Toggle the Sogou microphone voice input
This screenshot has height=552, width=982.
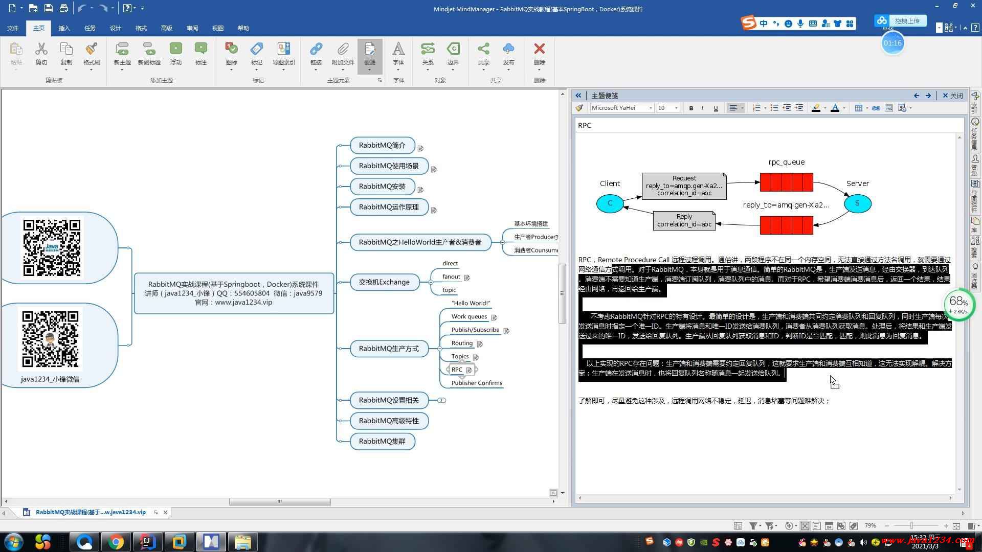800,24
